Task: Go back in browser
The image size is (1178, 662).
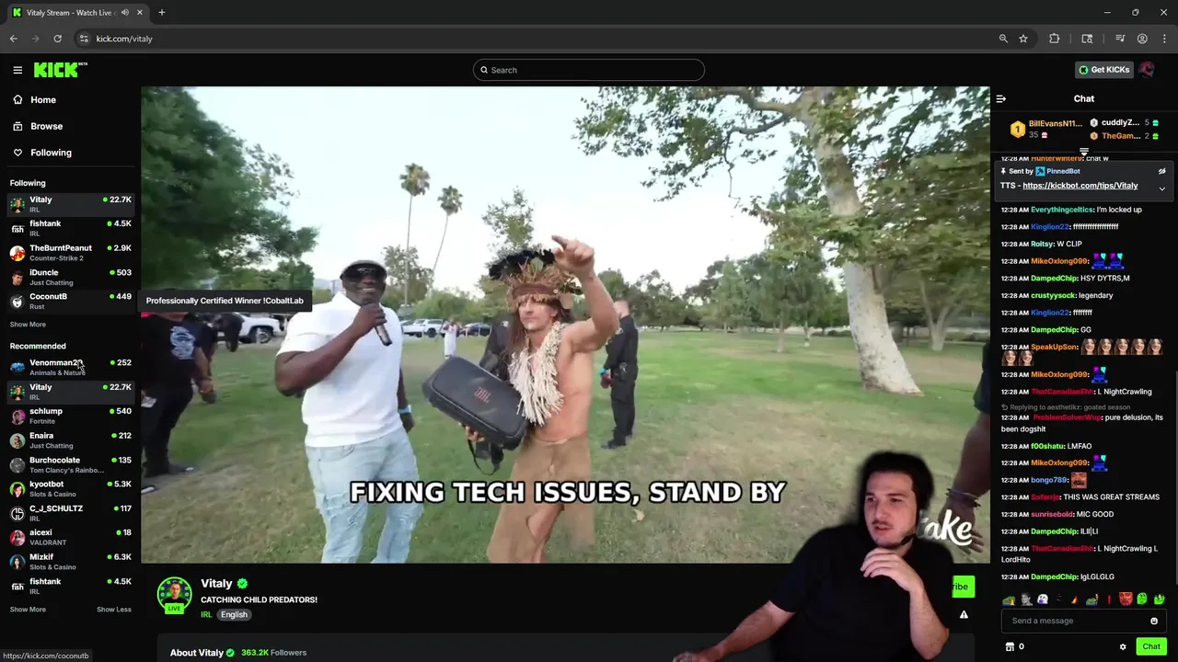Action: click(x=13, y=39)
